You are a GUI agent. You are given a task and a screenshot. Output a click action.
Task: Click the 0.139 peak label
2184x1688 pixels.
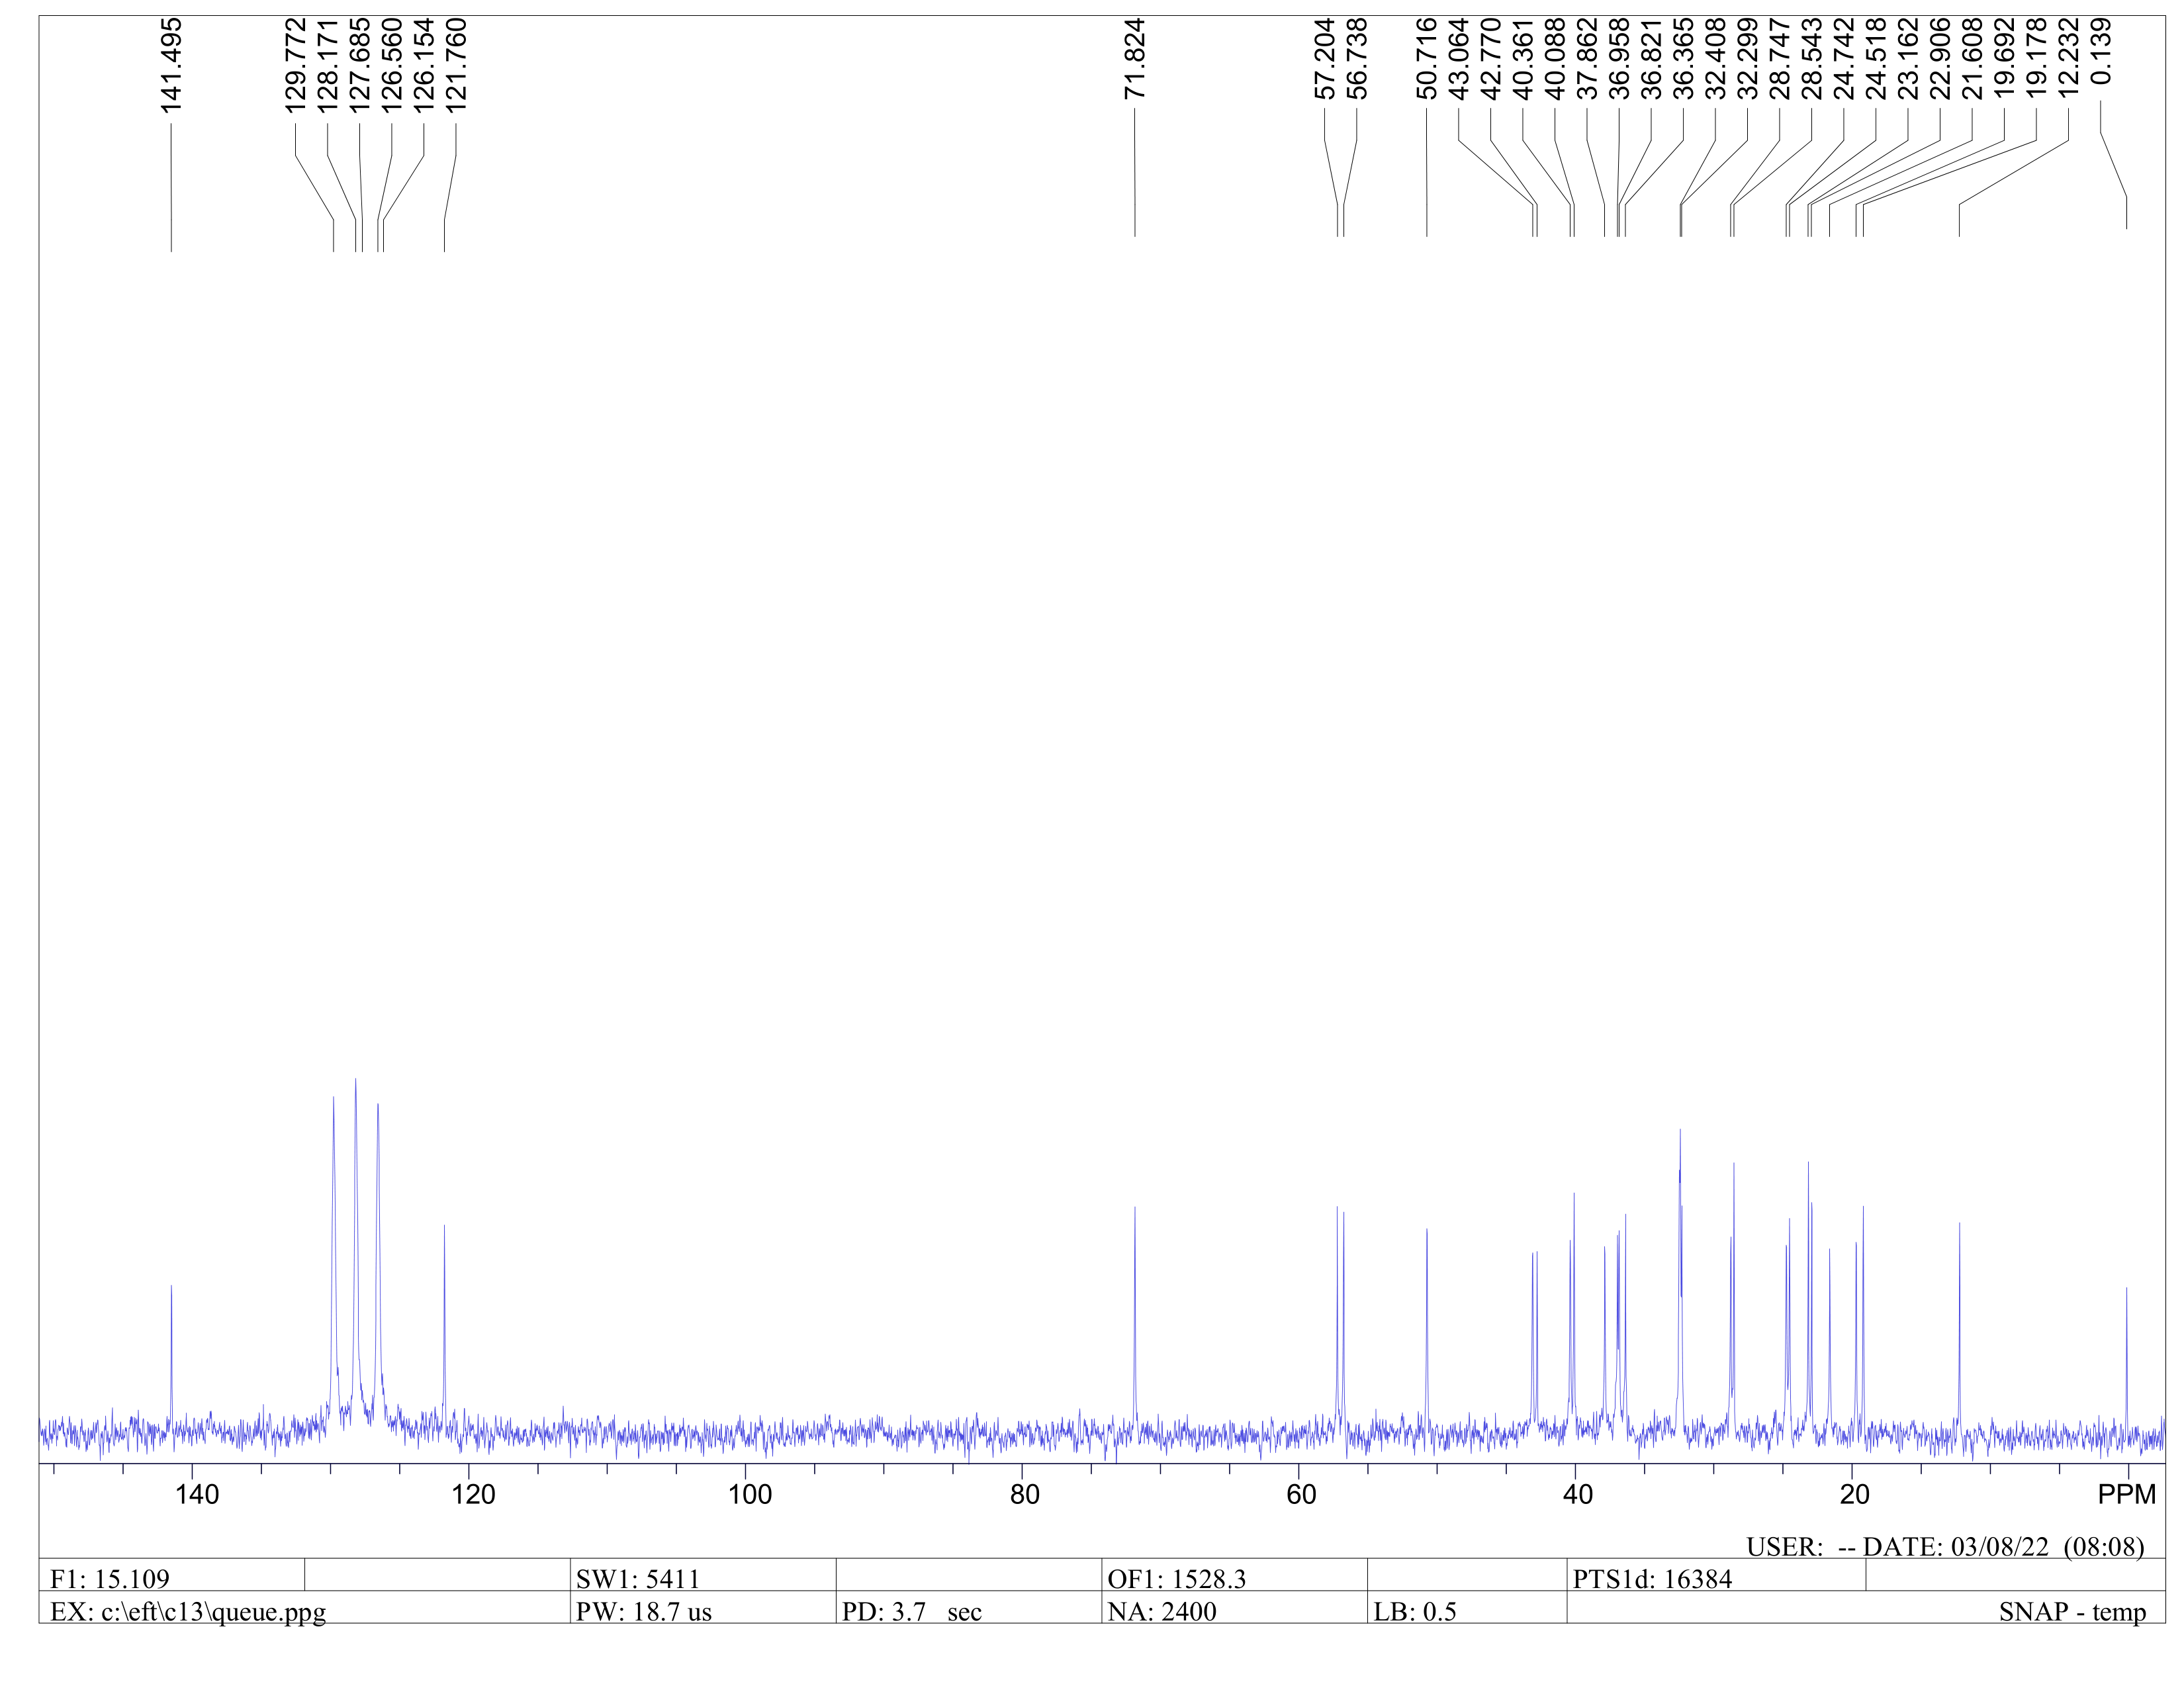tap(2101, 51)
